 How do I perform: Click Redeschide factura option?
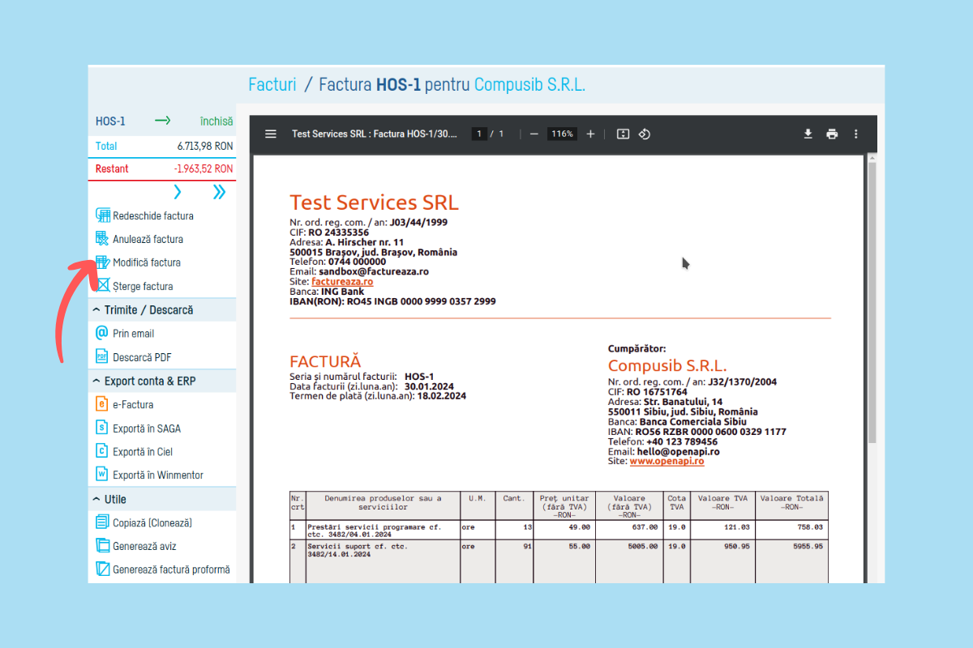[x=152, y=216]
